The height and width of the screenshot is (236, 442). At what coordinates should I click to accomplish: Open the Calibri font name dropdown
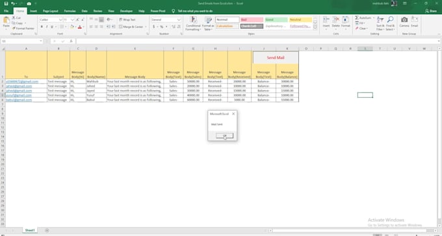60,19
